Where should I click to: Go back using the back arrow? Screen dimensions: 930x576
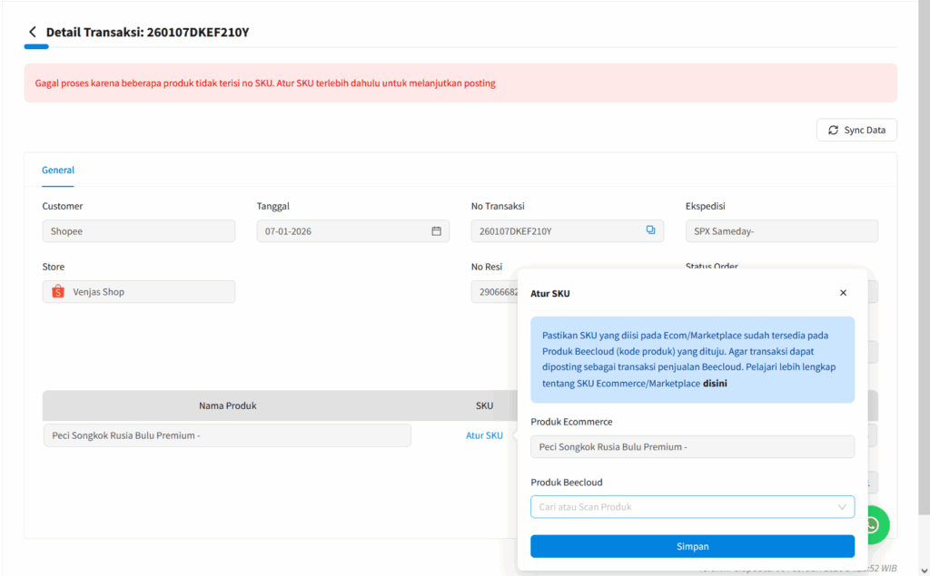[x=33, y=31]
